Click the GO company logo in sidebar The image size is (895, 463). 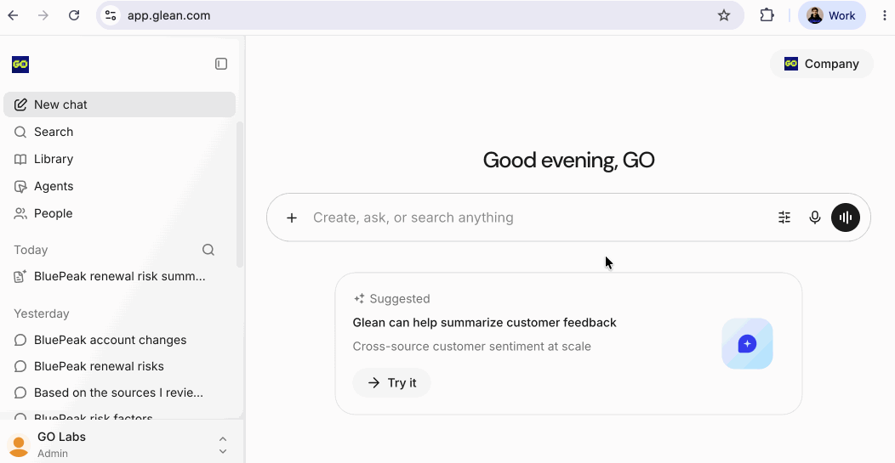point(20,65)
